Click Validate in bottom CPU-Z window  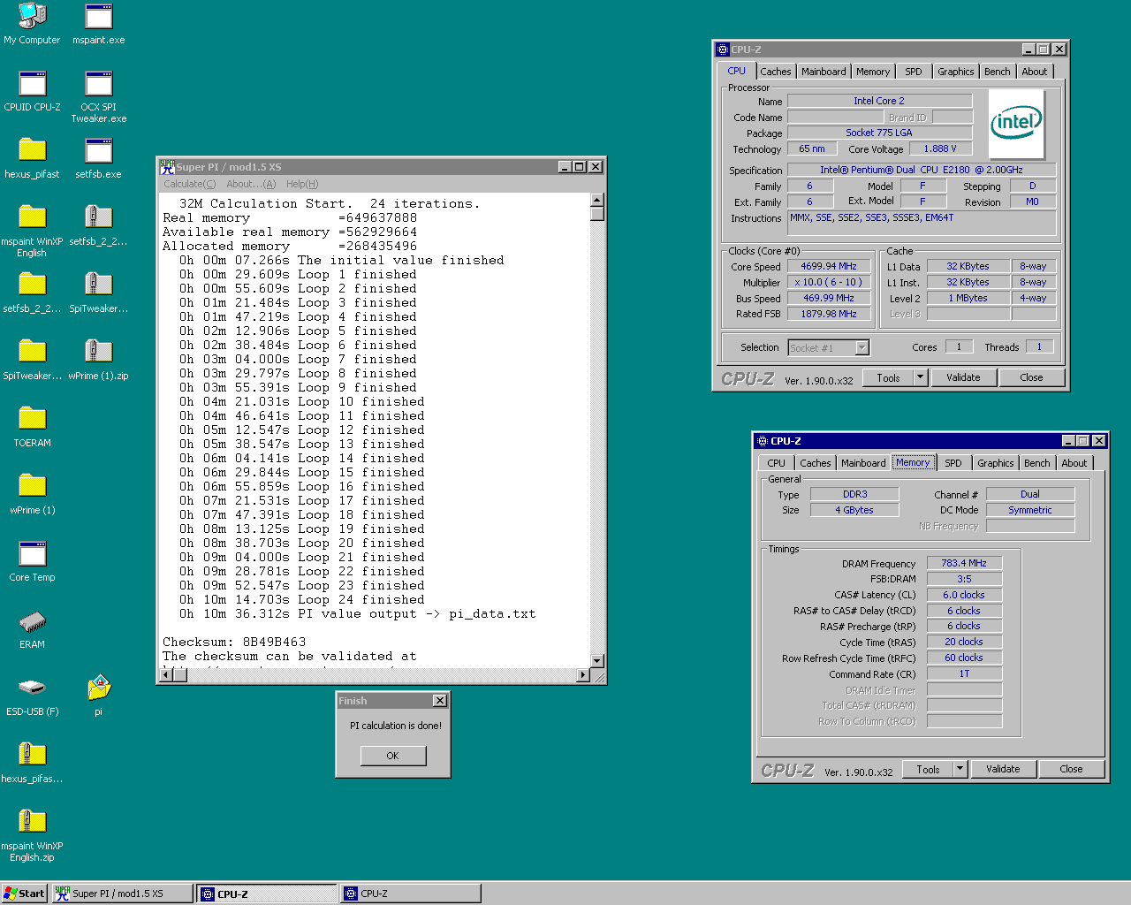(1003, 769)
